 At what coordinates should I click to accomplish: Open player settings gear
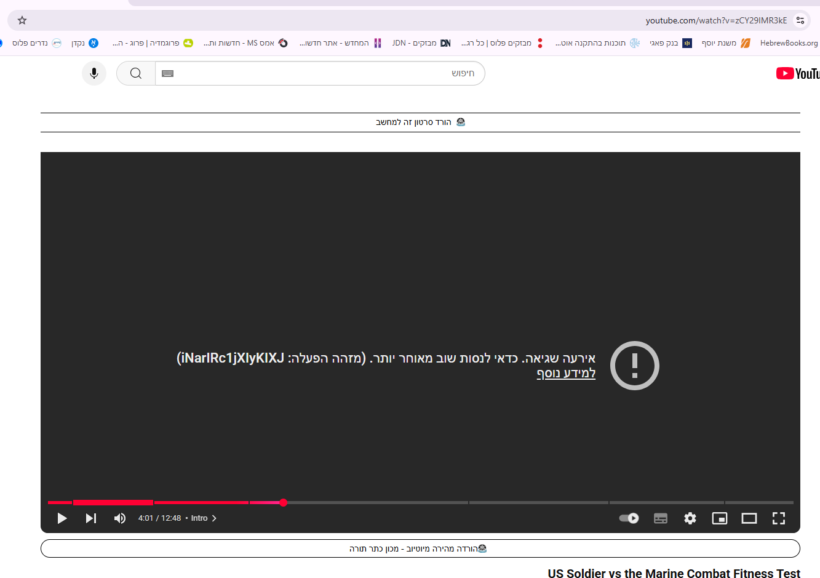(x=690, y=518)
